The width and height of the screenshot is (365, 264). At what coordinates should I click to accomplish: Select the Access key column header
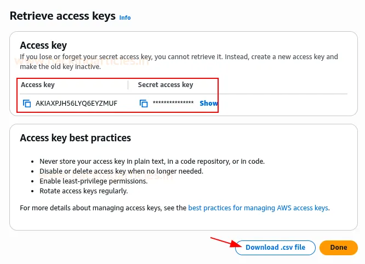[x=38, y=85]
